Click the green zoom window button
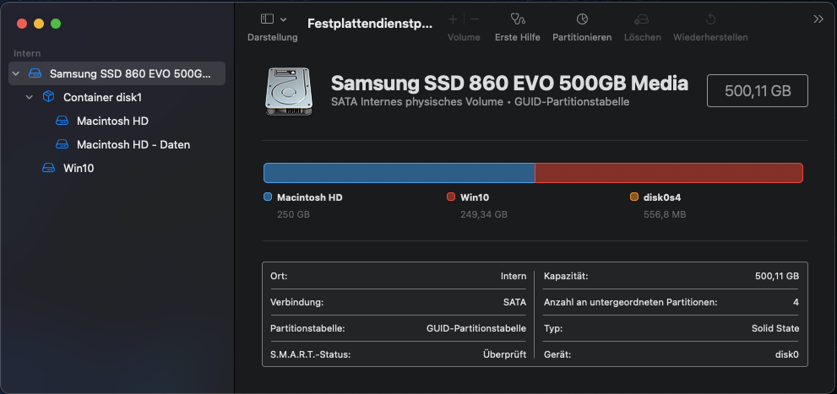Screen dimensions: 837x394 (x=56, y=24)
